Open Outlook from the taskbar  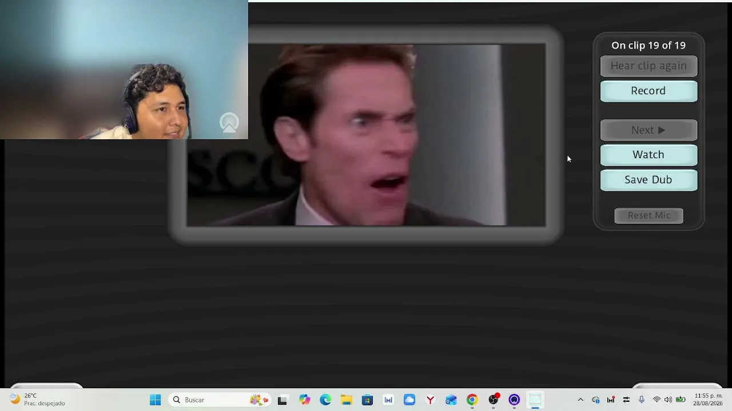coord(451,400)
